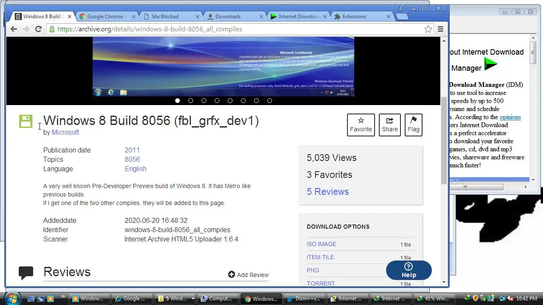
Task: Click the PNG download option
Action: (x=313, y=270)
